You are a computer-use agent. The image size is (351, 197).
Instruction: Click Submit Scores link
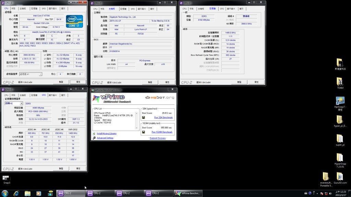[158, 138]
